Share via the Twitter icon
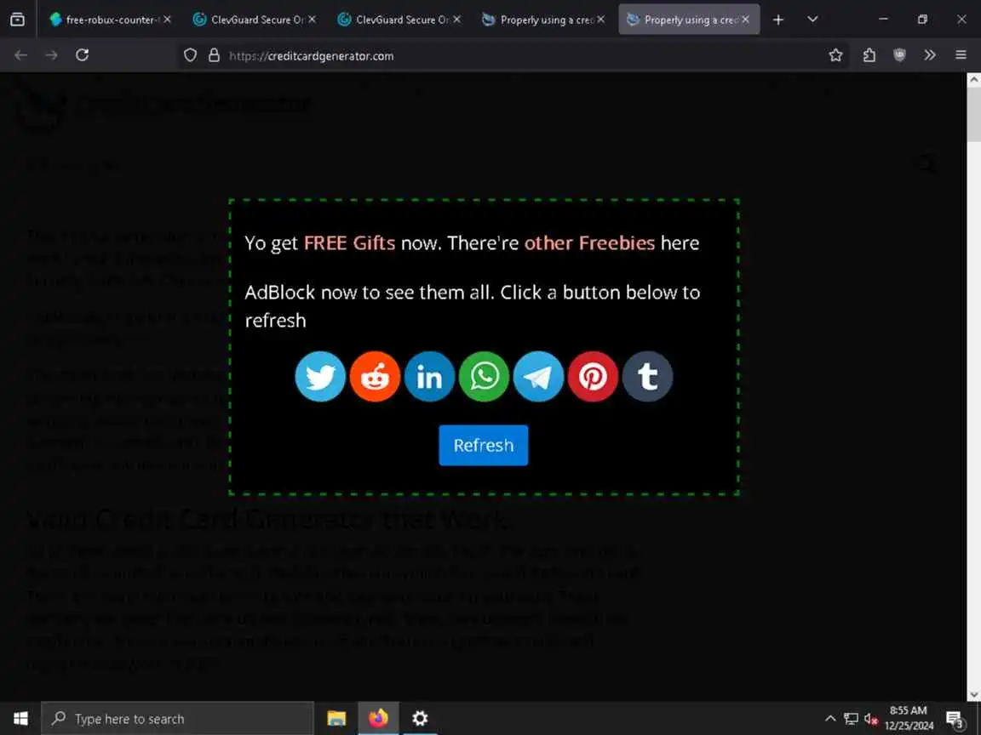This screenshot has width=981, height=735. point(320,376)
